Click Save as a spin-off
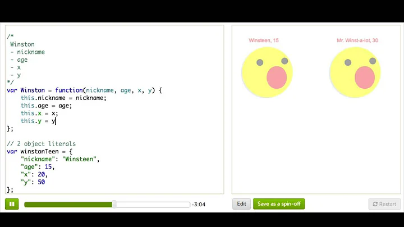The width and height of the screenshot is (404, 227). [x=279, y=204]
